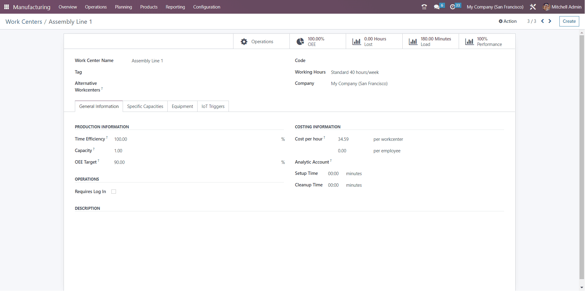Switch to the Specific Capacities tab

(145, 106)
